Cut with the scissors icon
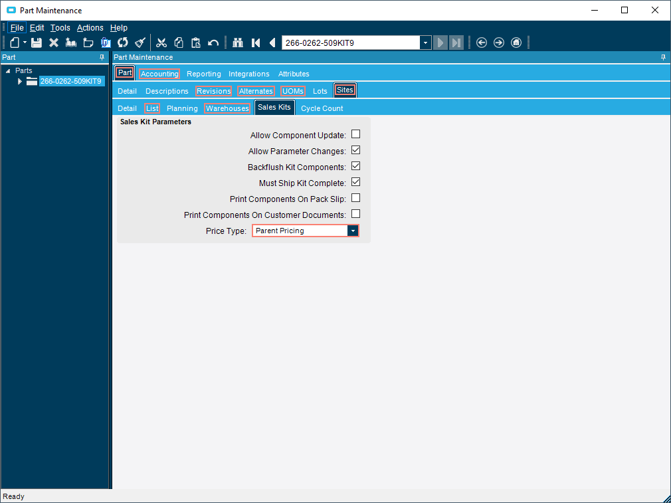The height and width of the screenshot is (503, 671). click(x=161, y=43)
